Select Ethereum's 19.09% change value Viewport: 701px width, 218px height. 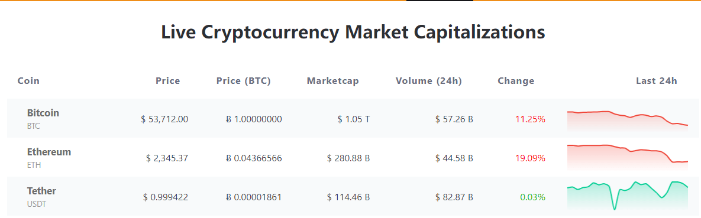530,158
